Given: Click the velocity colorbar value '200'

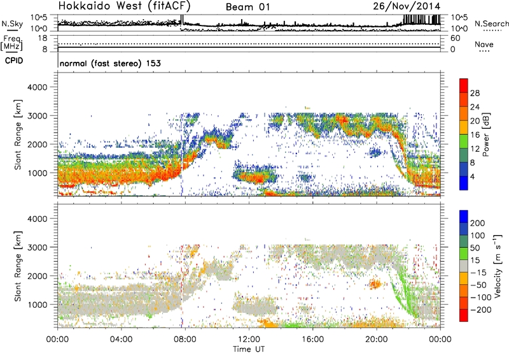Looking at the screenshot, I should pyautogui.click(x=478, y=223).
